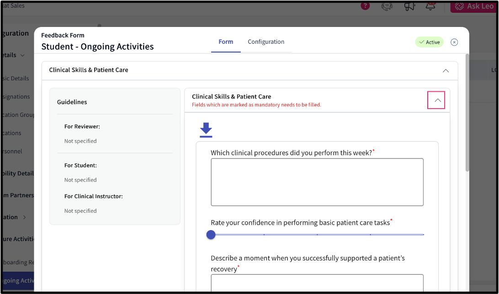Open the support headset icon
The height and width of the screenshot is (294, 499).
coord(387,6)
